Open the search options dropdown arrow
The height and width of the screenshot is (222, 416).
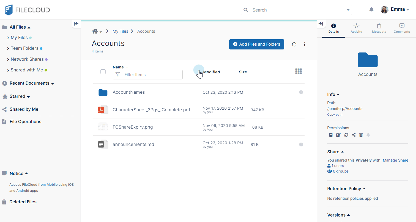348,10
